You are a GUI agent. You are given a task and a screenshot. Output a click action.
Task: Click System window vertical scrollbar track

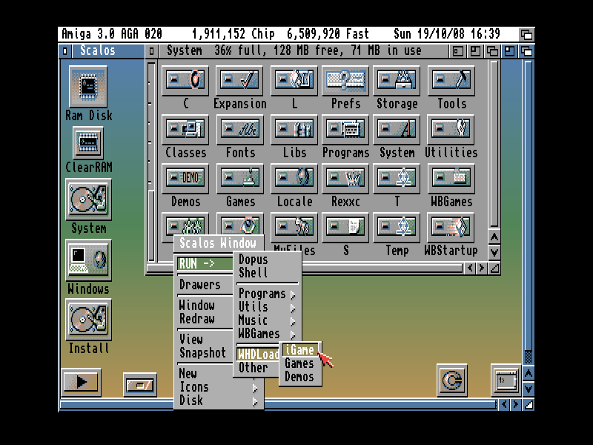coord(494,145)
